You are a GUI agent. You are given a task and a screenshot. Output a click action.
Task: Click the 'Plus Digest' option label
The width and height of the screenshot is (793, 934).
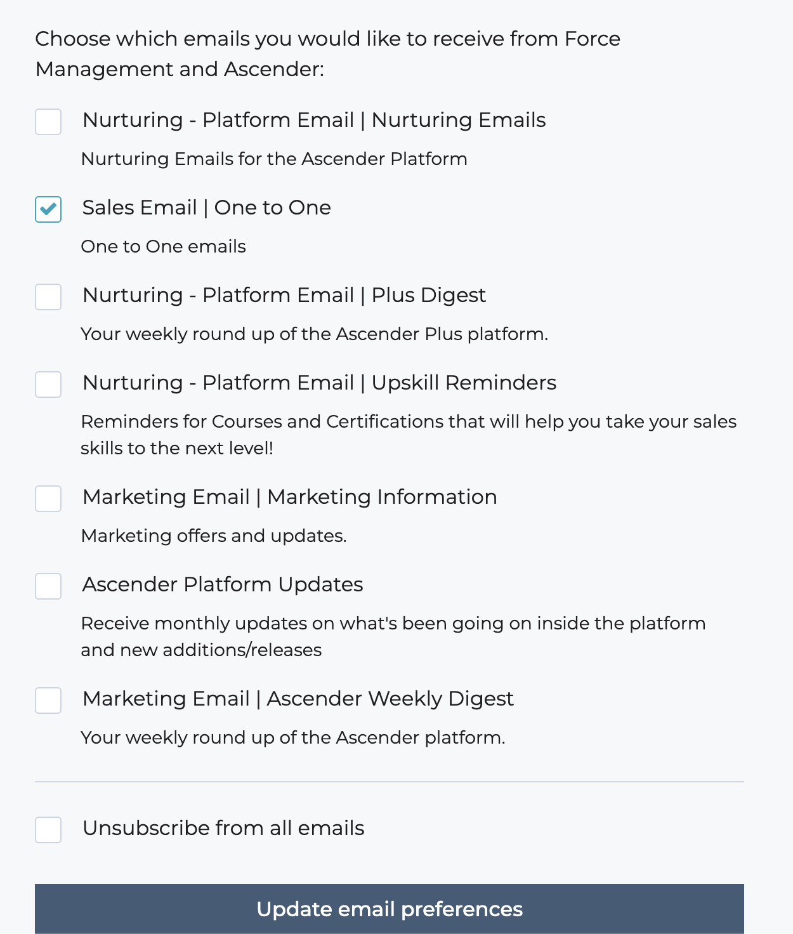[284, 295]
